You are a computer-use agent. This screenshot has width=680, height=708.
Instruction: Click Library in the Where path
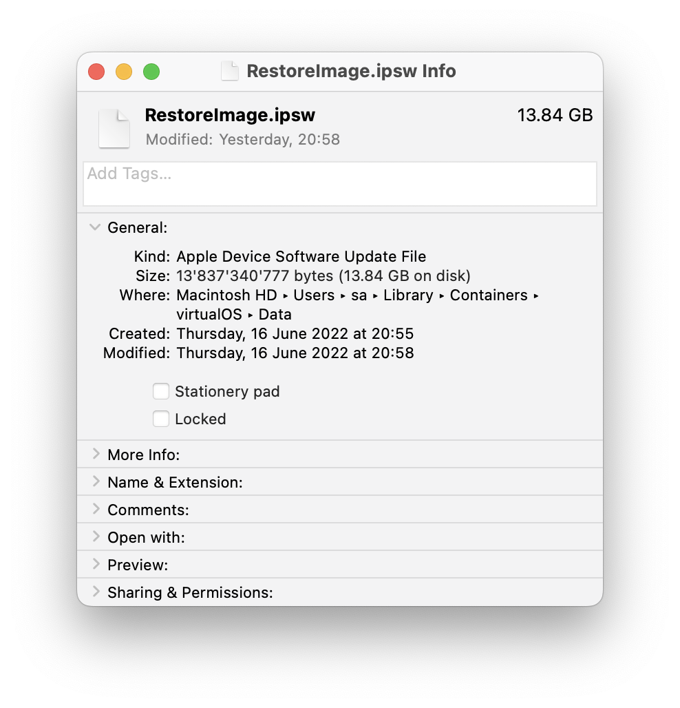[408, 295]
